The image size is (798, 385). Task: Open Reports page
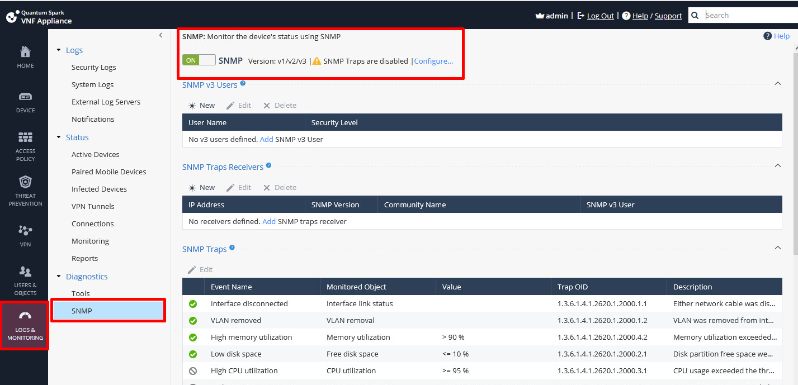pyautogui.click(x=84, y=259)
